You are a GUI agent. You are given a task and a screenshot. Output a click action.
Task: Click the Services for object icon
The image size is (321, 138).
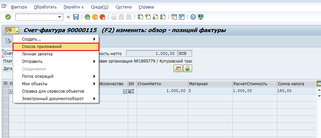[x=9, y=30]
